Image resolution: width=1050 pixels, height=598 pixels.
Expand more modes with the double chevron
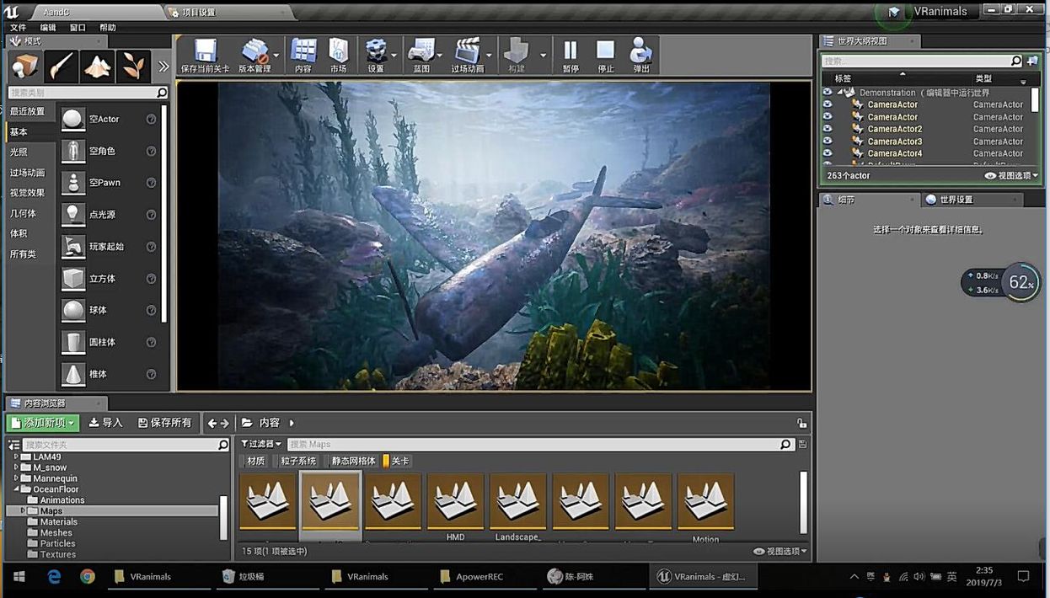point(163,67)
